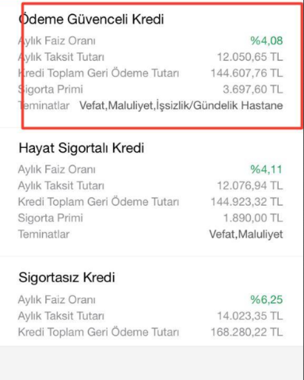Select the 1.890,00 TL Sigorta Primi value
The image size is (304, 380).
click(253, 218)
